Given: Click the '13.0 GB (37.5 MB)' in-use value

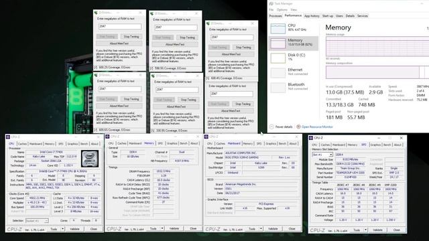Looking at the screenshot, I should click(345, 92).
